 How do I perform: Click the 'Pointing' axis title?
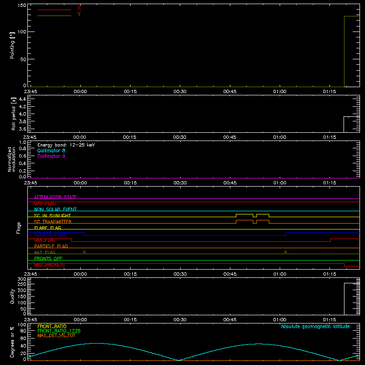pos(12,45)
